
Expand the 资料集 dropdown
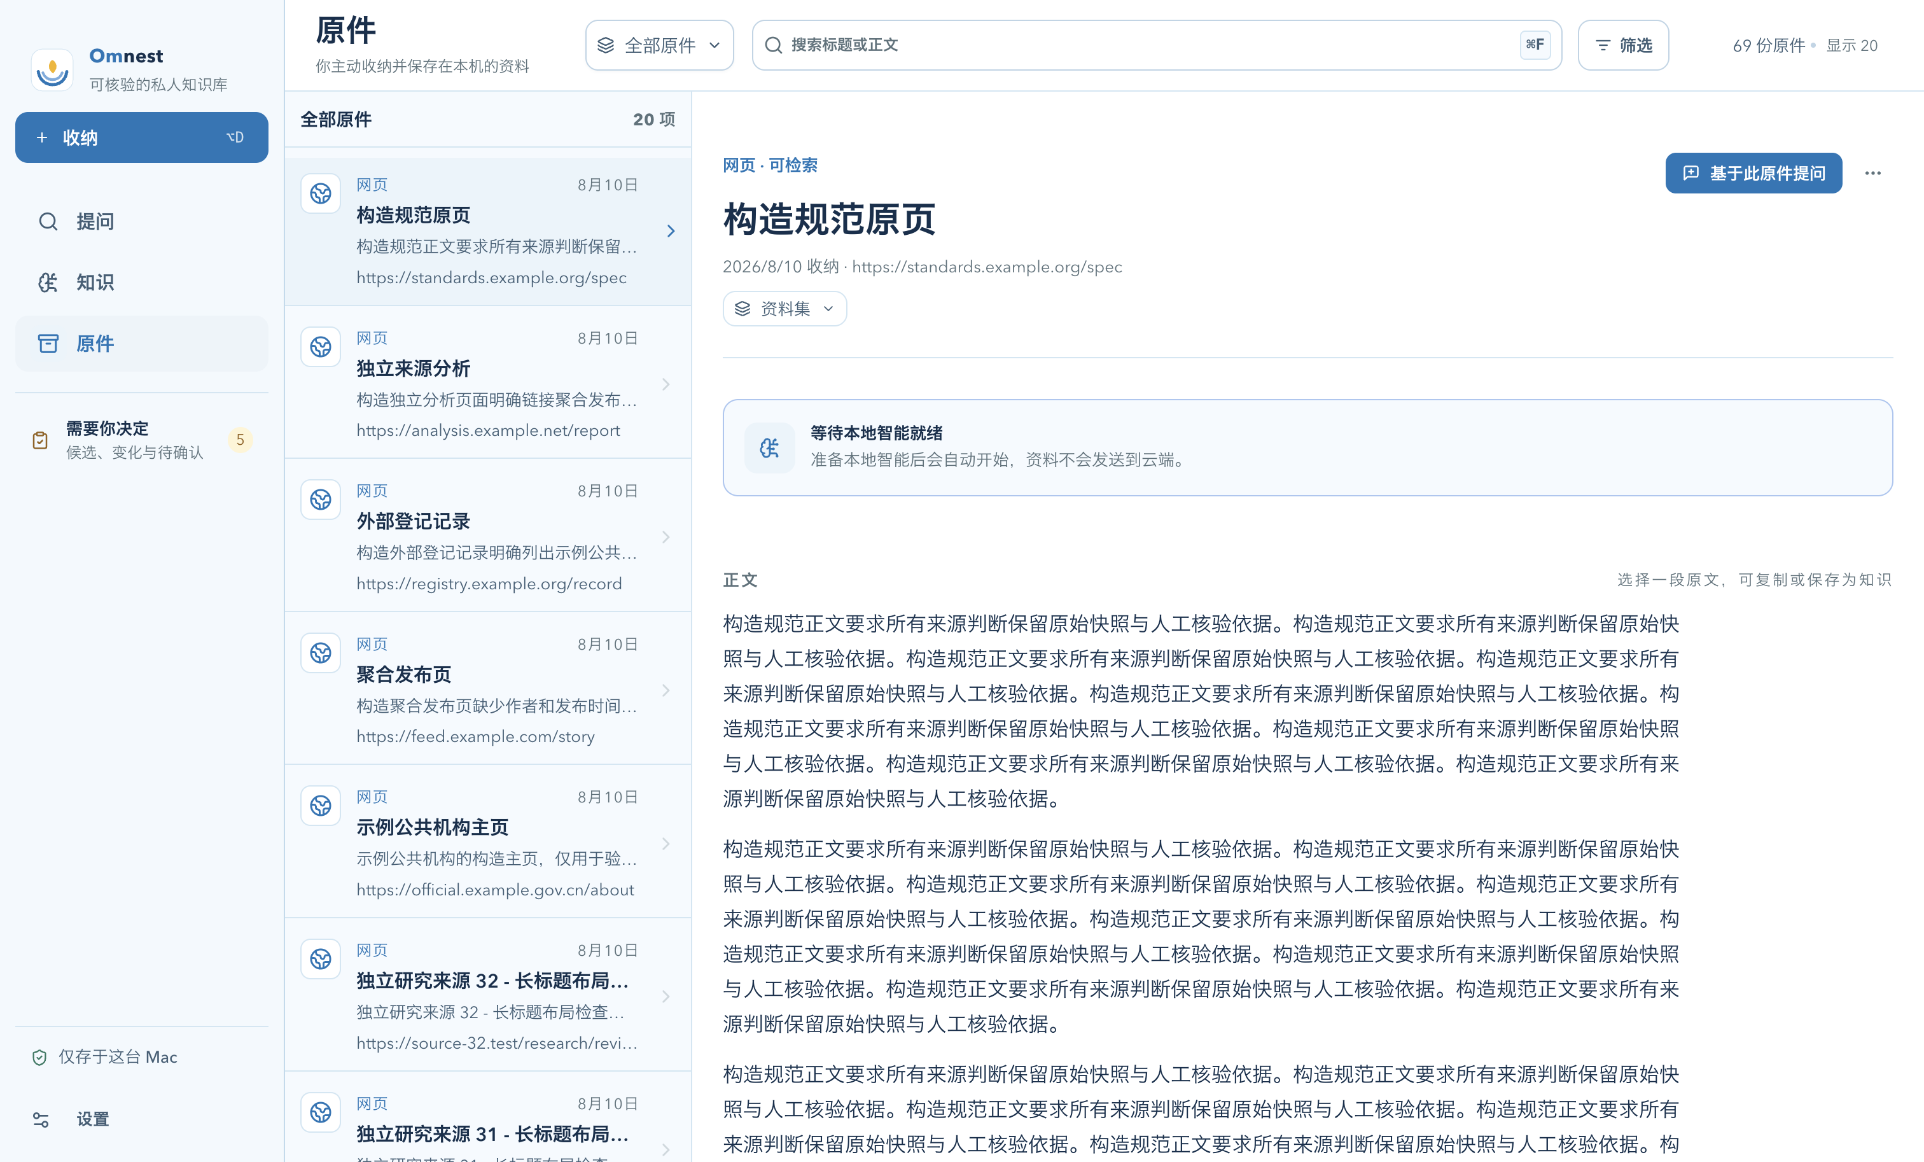pyautogui.click(x=784, y=309)
